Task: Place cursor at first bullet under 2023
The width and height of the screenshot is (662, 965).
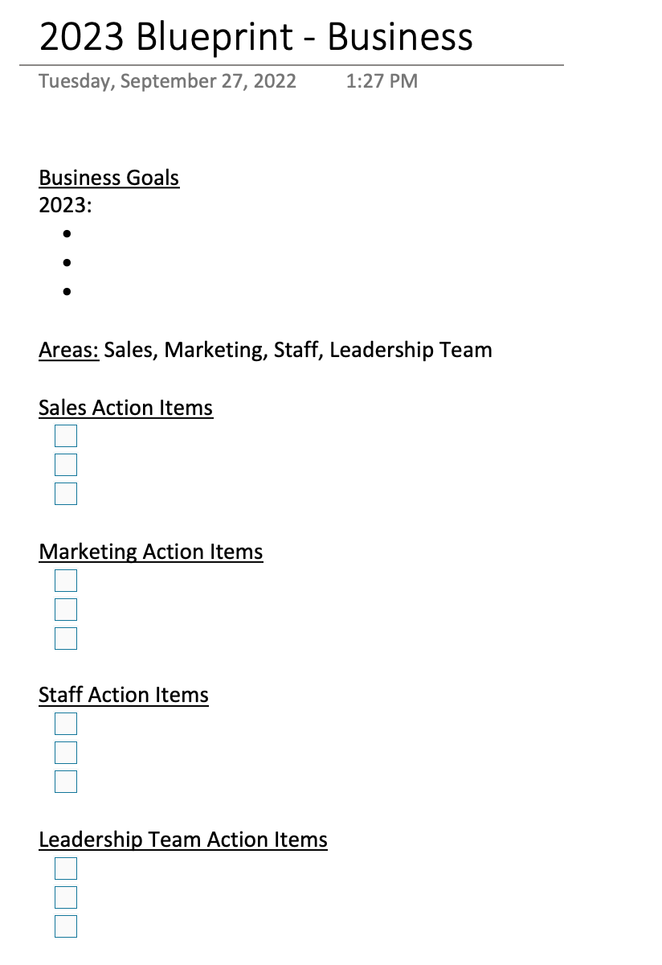Action: pos(67,234)
